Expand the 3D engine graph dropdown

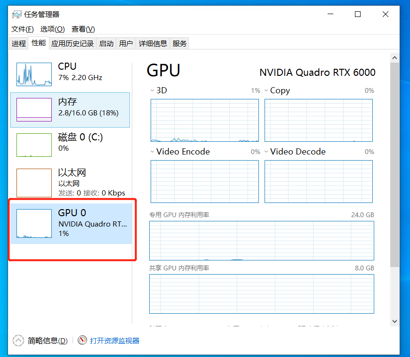[152, 90]
